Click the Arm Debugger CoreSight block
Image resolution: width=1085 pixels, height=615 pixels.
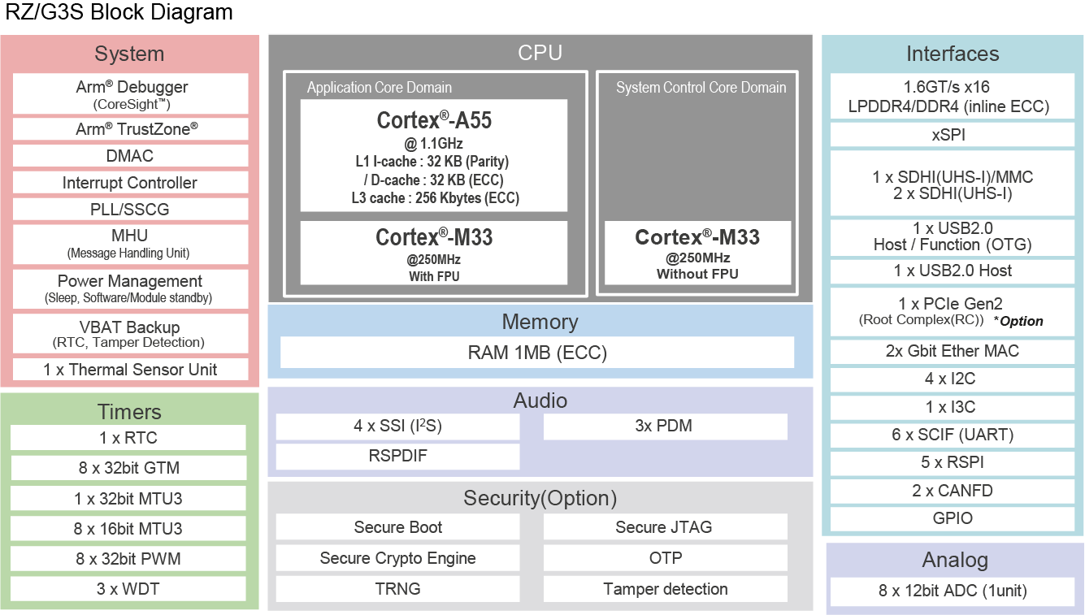pos(130,94)
